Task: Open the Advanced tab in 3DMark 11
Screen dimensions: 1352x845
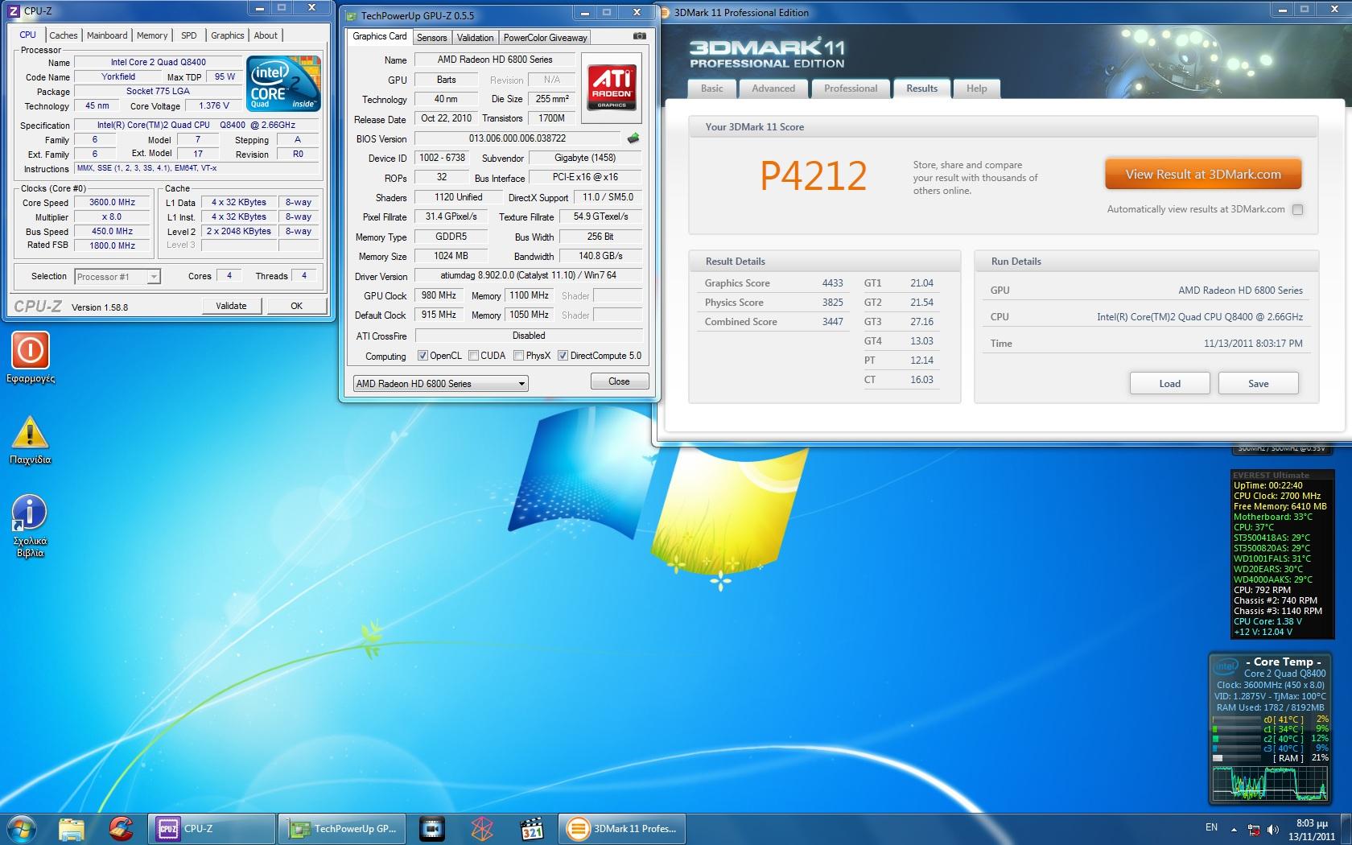Action: [773, 89]
